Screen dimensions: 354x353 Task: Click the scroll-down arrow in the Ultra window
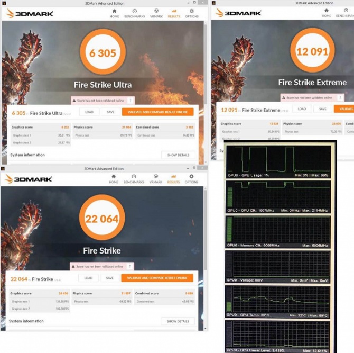tap(206, 162)
